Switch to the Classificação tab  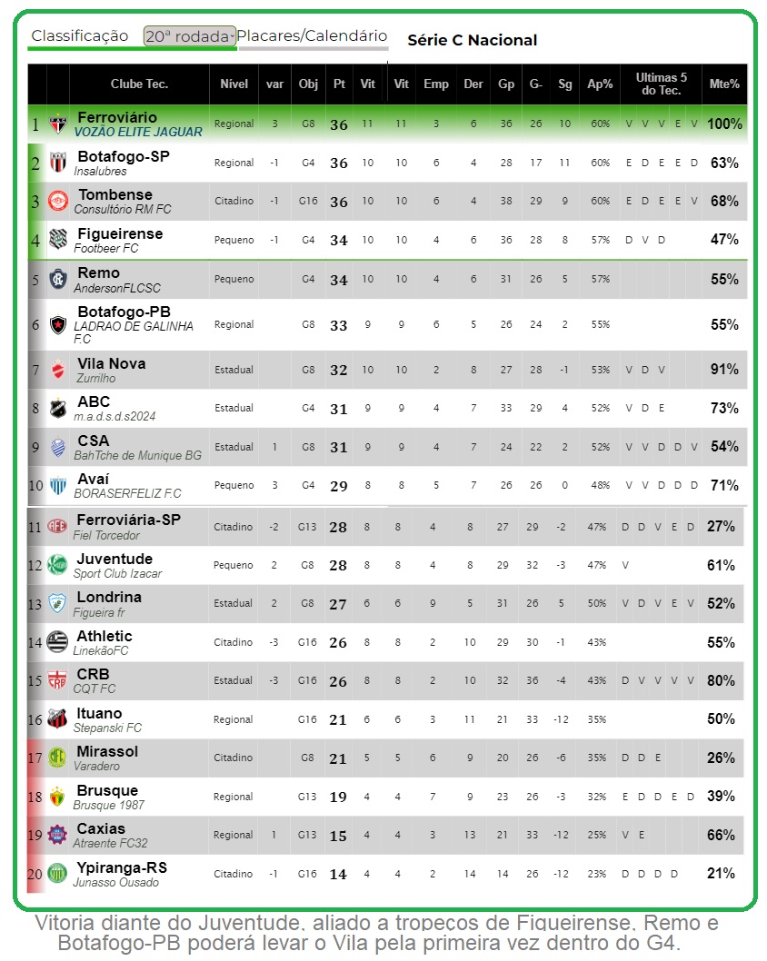point(80,36)
